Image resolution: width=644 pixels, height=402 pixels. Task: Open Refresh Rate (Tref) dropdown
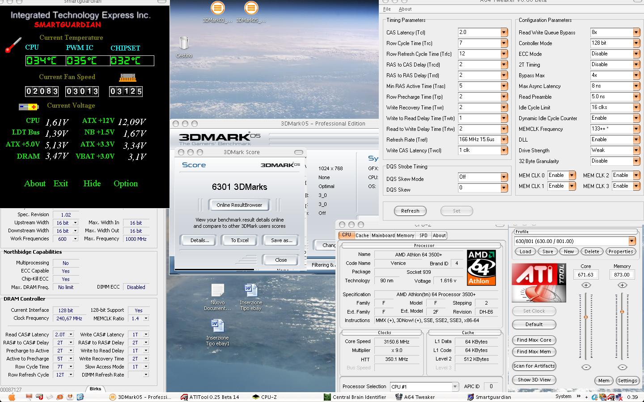[504, 140]
